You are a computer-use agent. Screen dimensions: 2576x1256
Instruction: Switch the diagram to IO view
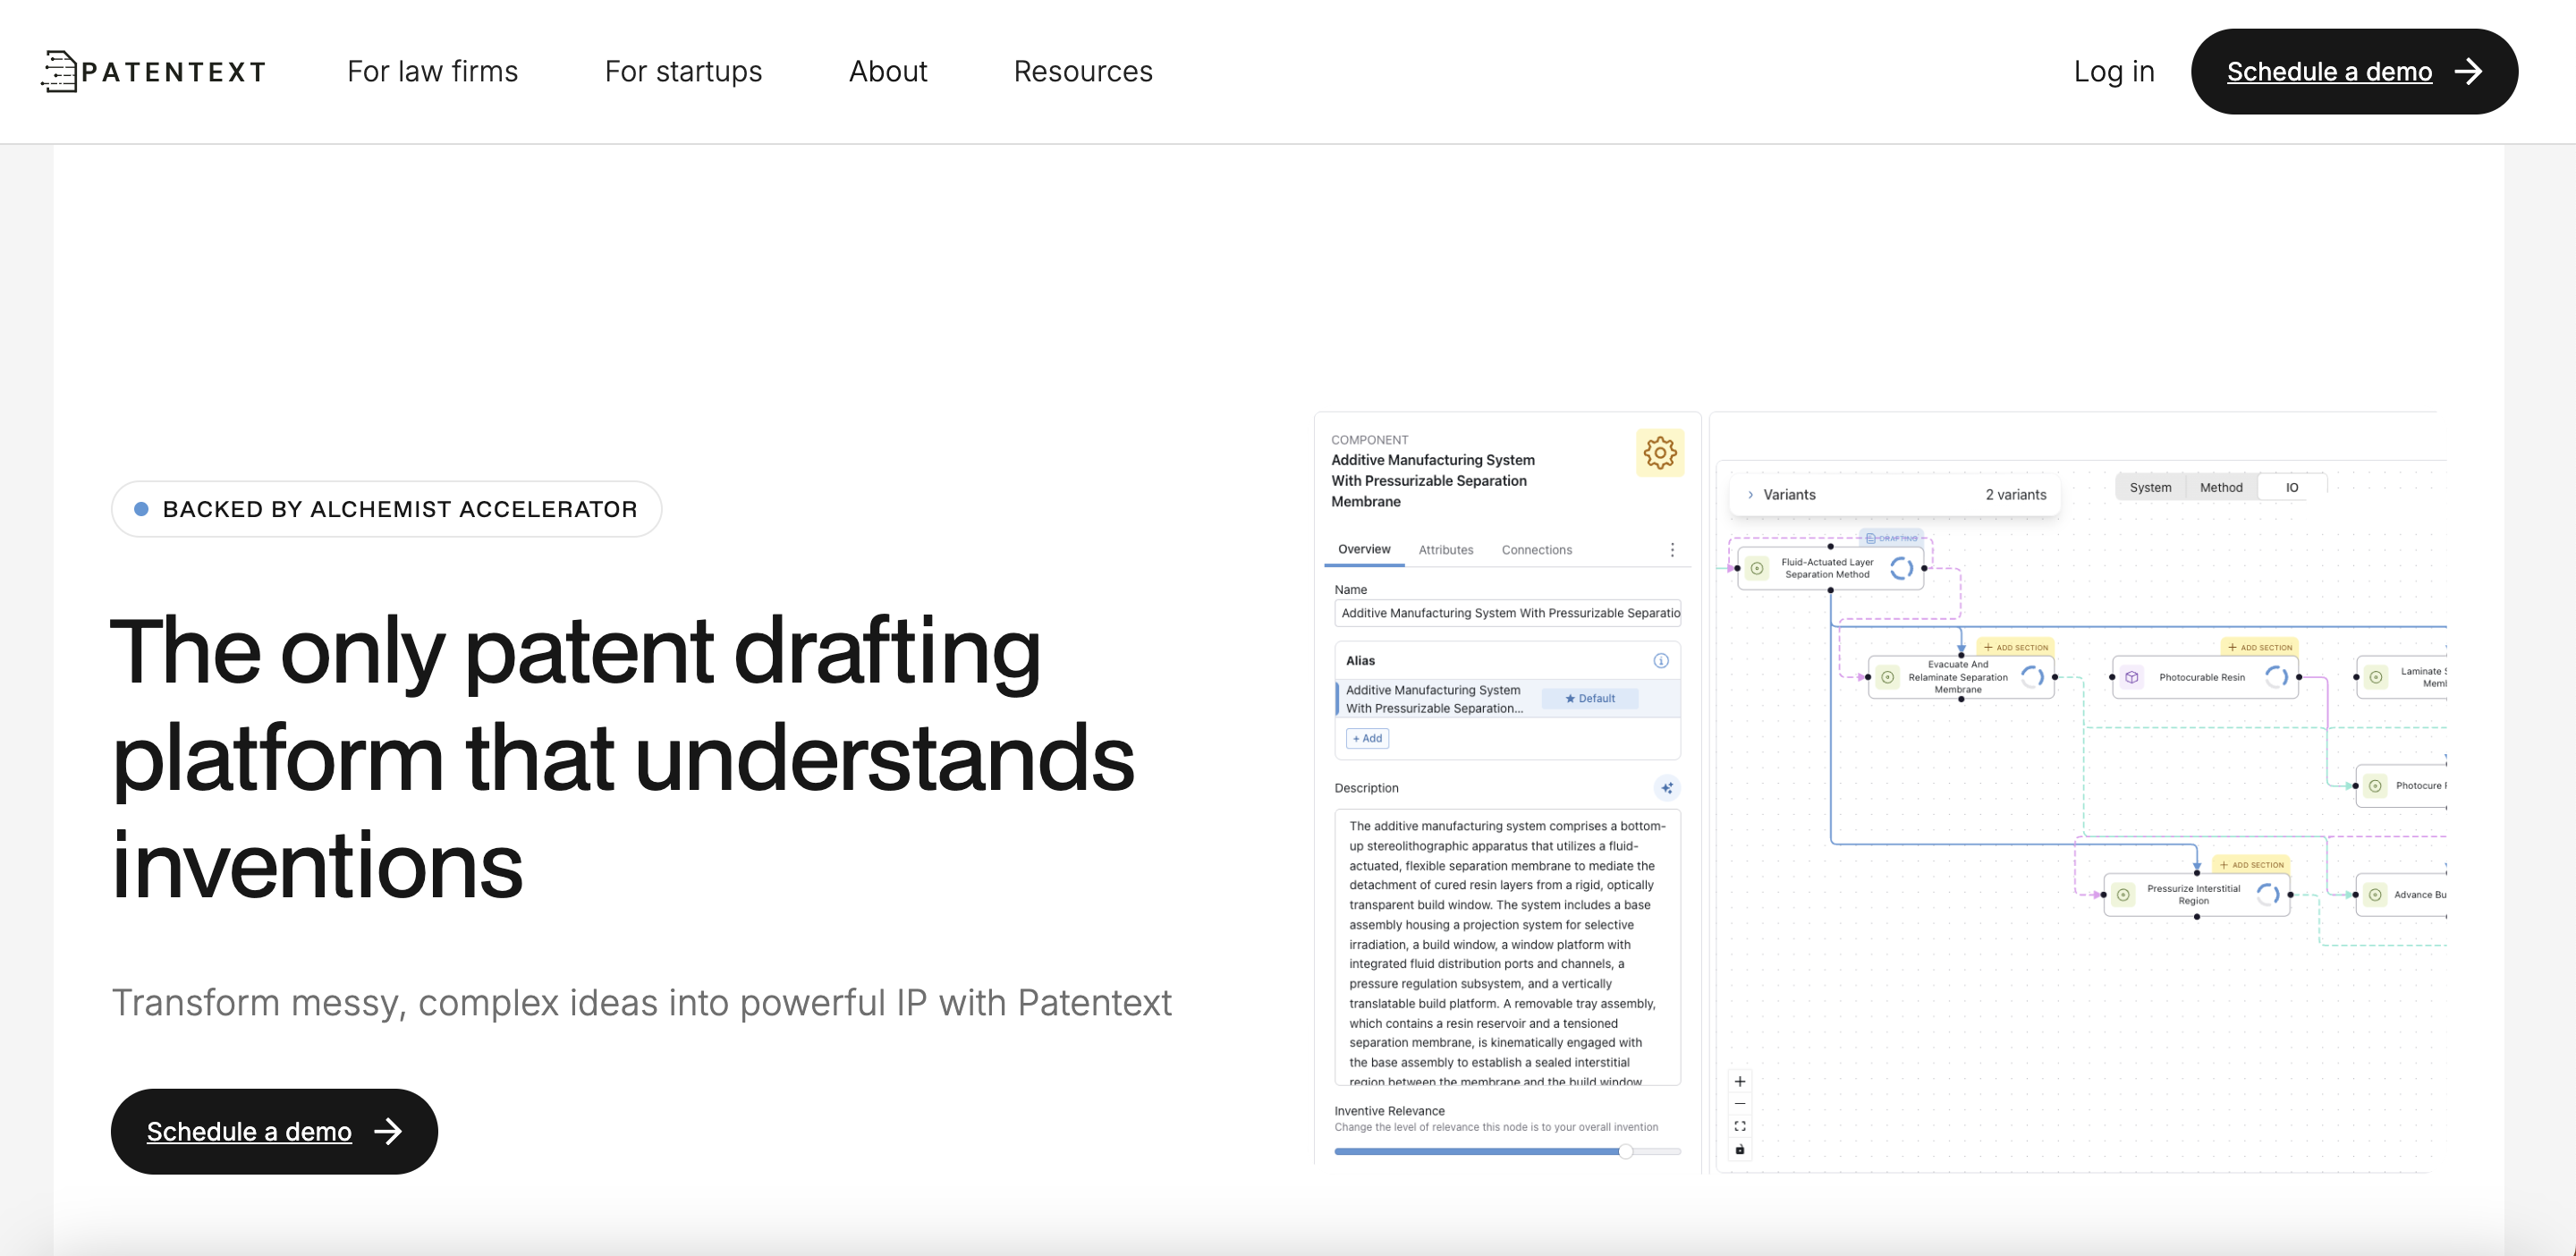[2291, 487]
